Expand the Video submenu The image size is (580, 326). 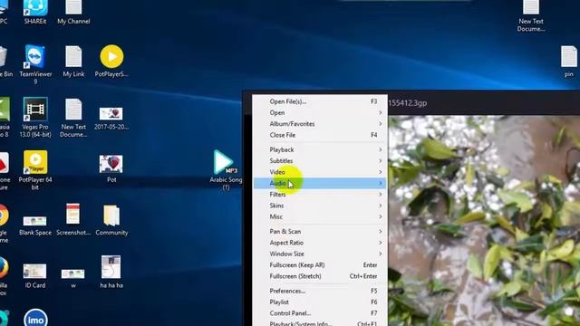coord(320,172)
